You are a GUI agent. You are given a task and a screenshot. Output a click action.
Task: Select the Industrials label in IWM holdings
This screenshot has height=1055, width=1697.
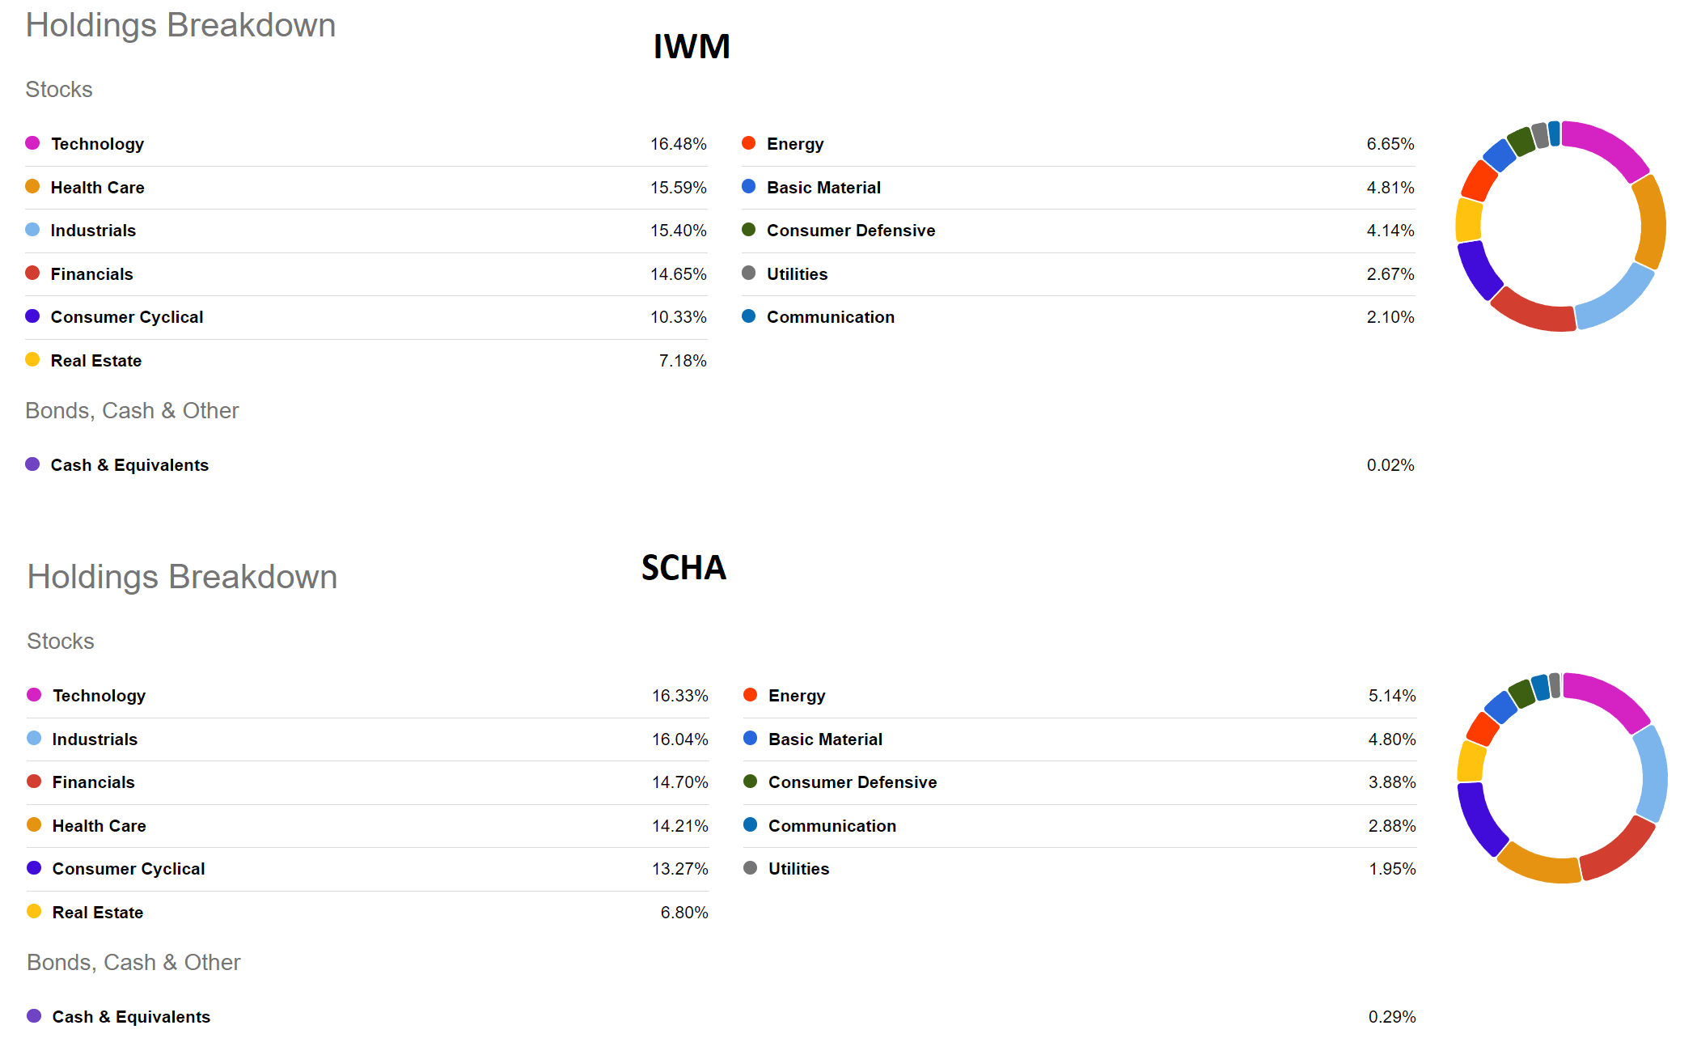[93, 231]
